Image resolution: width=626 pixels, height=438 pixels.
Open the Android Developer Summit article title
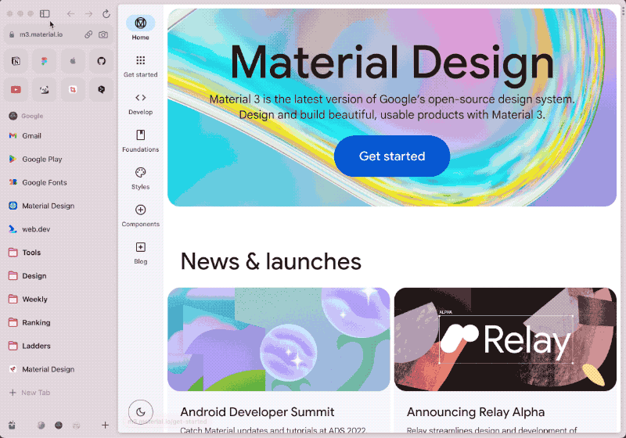pyautogui.click(x=257, y=412)
